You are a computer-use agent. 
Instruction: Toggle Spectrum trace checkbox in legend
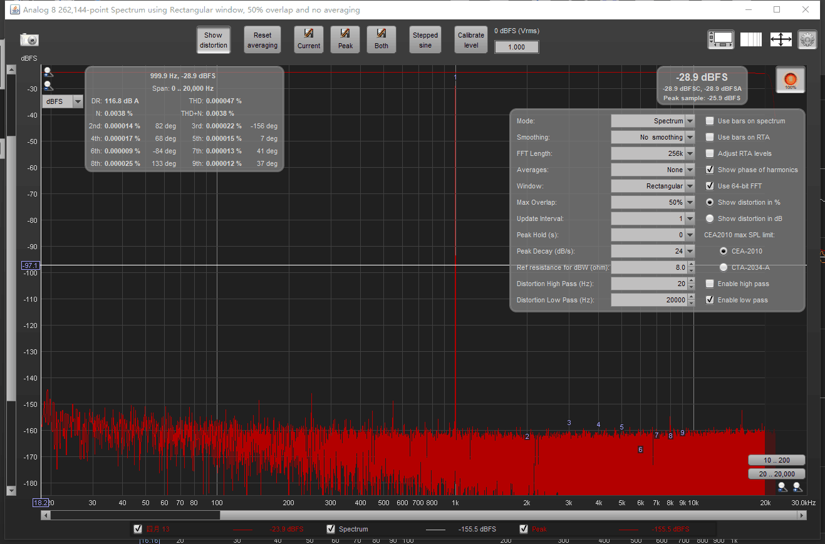(x=331, y=529)
